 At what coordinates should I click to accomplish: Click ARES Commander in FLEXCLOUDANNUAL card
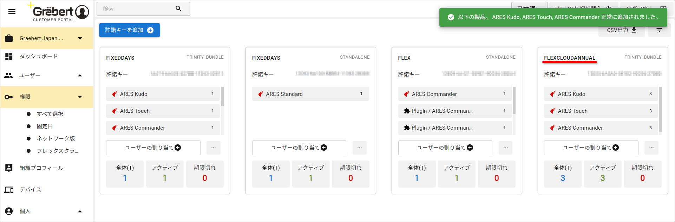coord(601,128)
